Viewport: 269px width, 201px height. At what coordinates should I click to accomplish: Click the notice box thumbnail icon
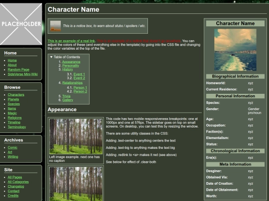55,26
